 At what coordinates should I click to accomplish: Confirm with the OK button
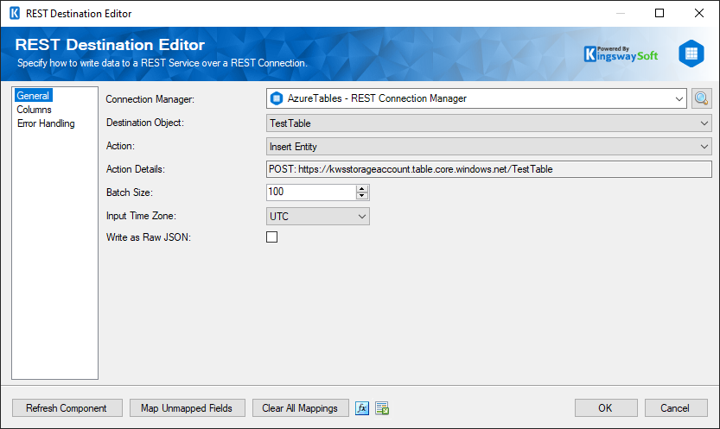click(x=606, y=408)
